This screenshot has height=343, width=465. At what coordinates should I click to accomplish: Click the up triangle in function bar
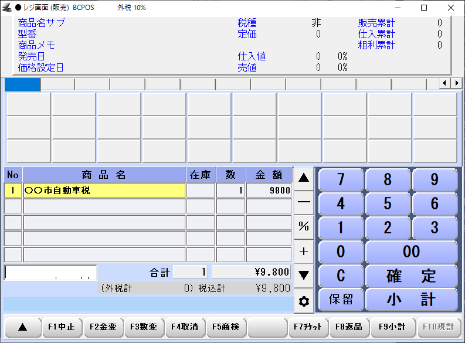click(23, 327)
